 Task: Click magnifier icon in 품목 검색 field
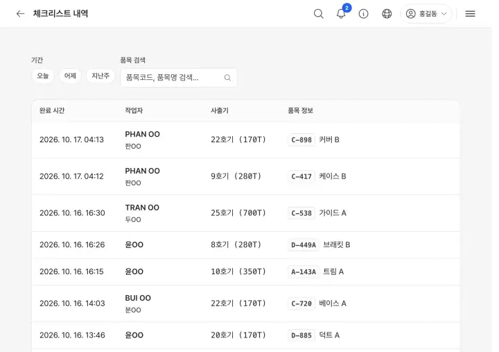(x=227, y=78)
